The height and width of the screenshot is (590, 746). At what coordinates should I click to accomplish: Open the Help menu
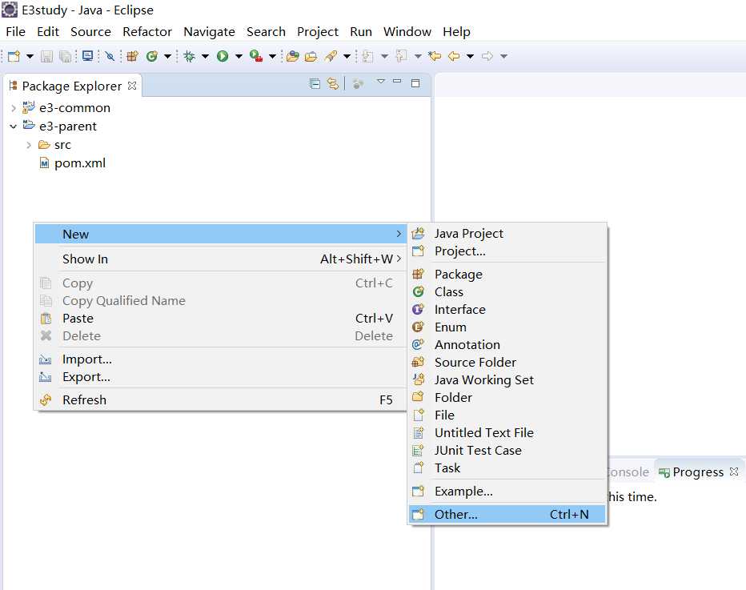point(457,32)
